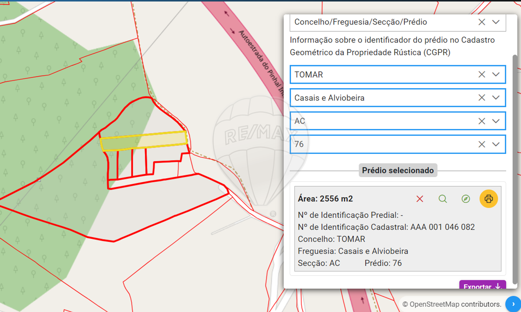Focus the AC section field
Viewport: 521px width, 312px height.
coord(398,121)
